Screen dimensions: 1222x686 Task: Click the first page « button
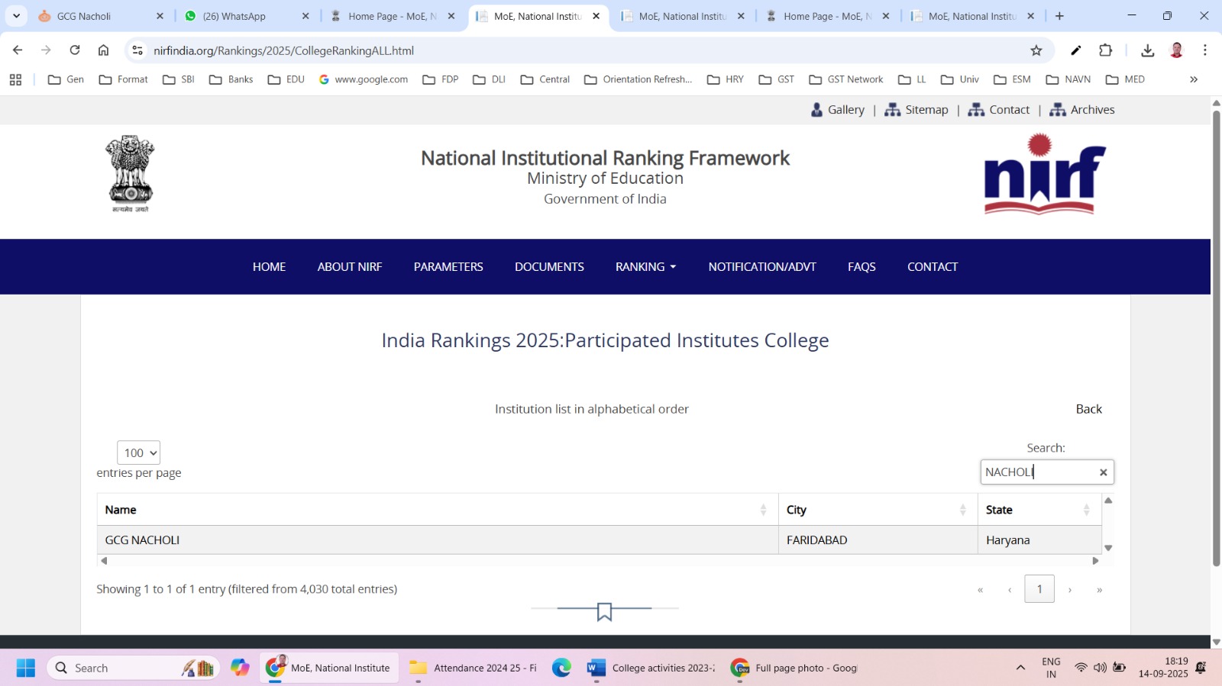[981, 590]
